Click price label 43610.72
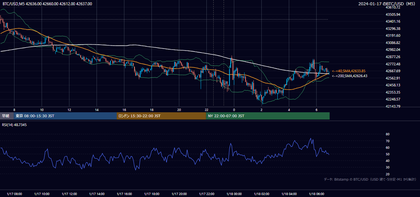The image size is (420, 197). pyautogui.click(x=393, y=7)
